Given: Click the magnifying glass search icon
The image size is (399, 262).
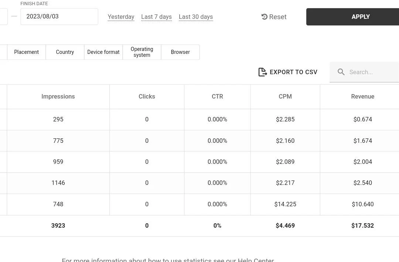Looking at the screenshot, I should click(x=341, y=72).
